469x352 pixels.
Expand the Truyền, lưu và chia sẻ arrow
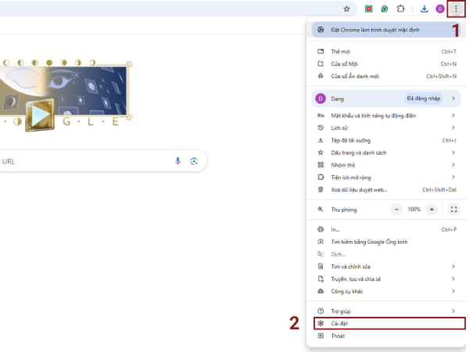pos(453,279)
